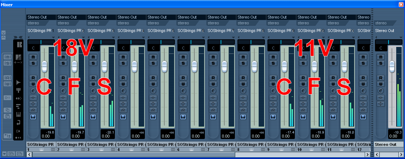
Task: Open the VST instrument editor on channel 5
Action: tap(153, 117)
